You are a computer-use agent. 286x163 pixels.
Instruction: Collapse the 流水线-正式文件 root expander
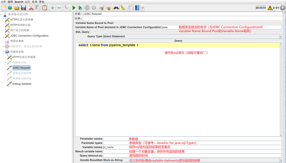tap(1, 14)
